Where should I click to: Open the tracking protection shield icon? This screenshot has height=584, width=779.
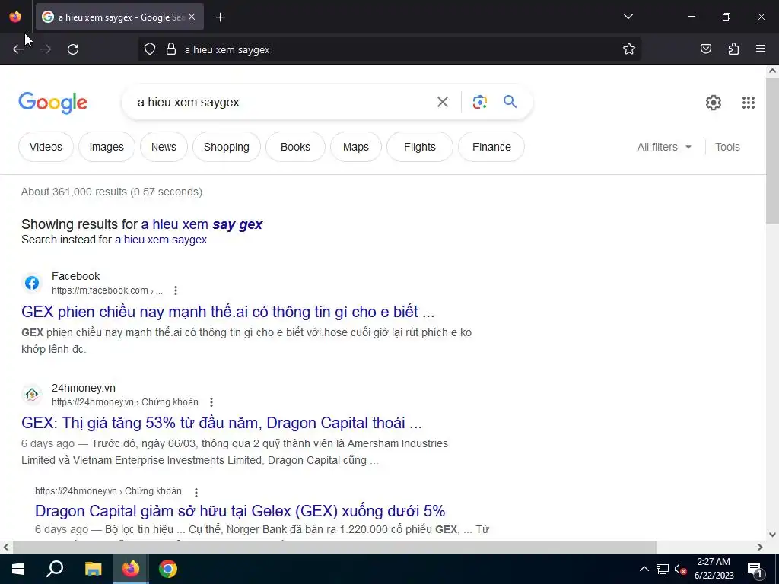(150, 49)
